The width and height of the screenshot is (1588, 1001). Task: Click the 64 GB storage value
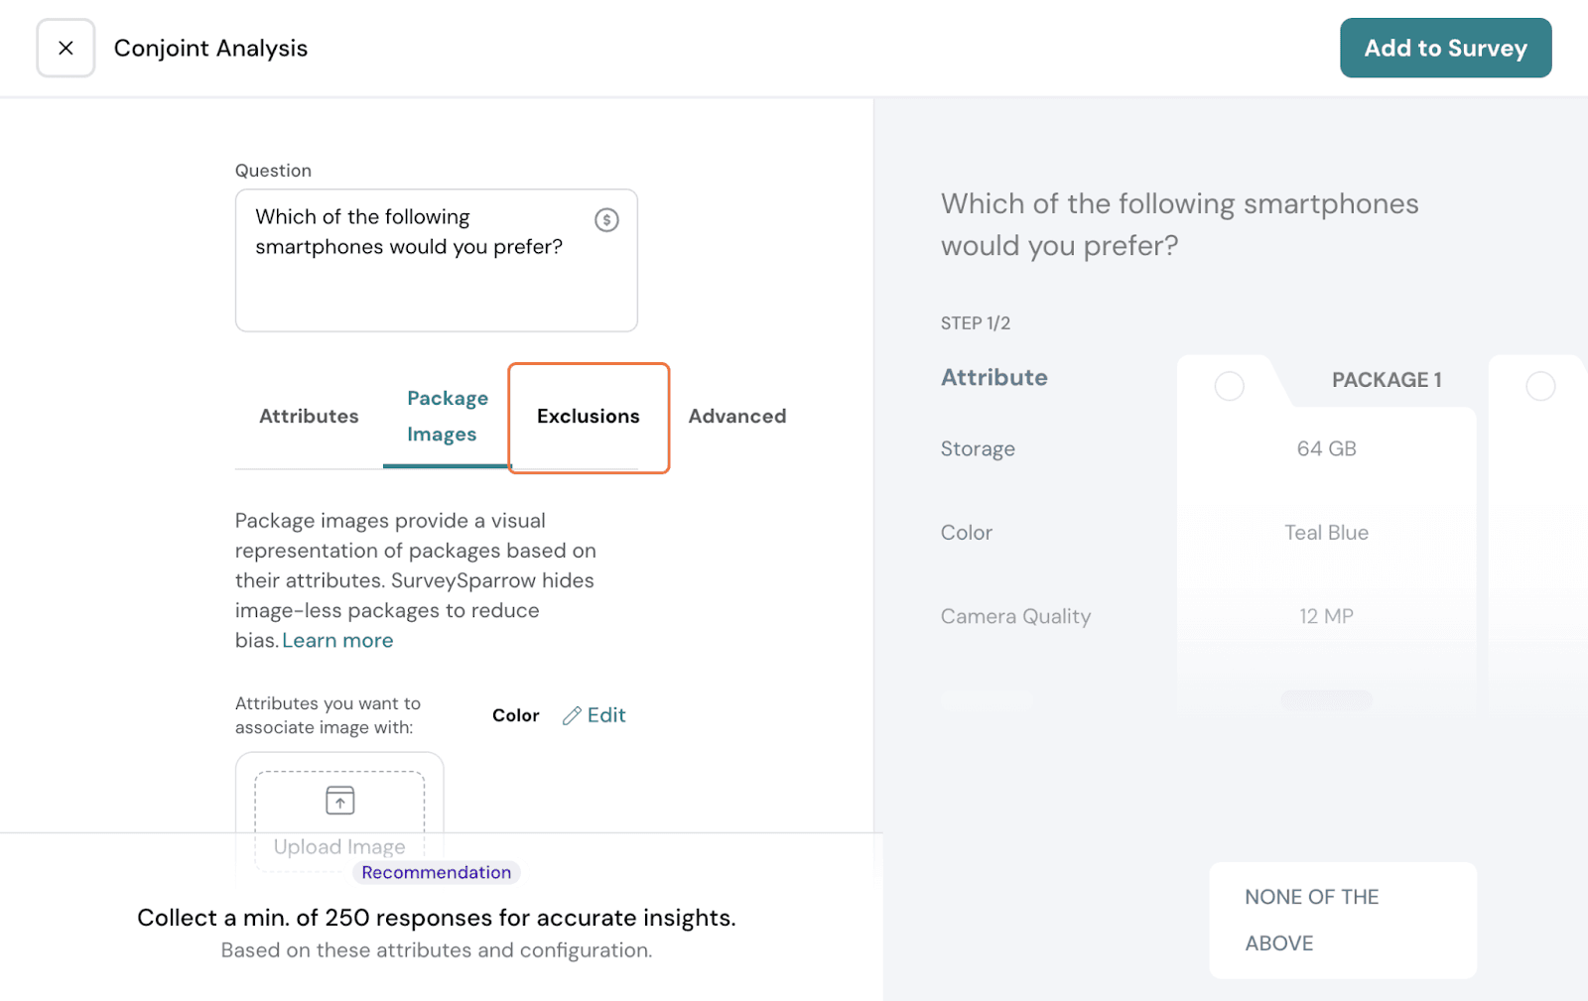[x=1326, y=449]
